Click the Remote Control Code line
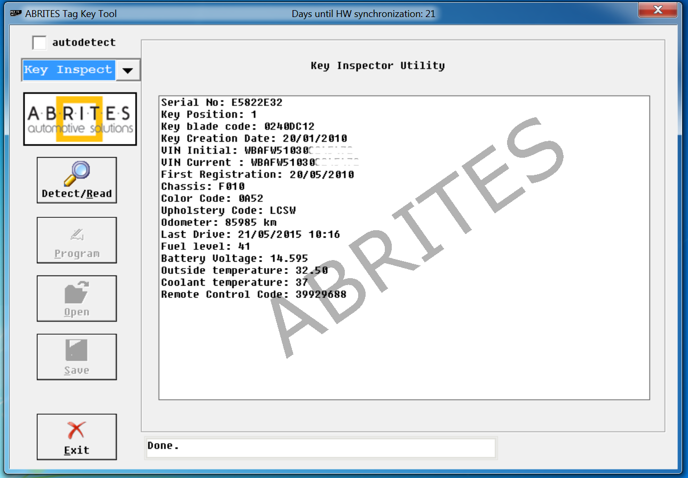Image resolution: width=688 pixels, height=478 pixels. (254, 294)
